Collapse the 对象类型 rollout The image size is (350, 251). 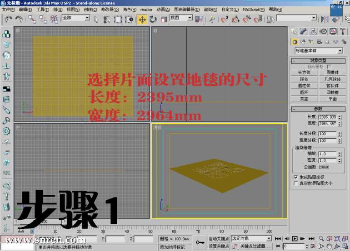tap(318, 61)
